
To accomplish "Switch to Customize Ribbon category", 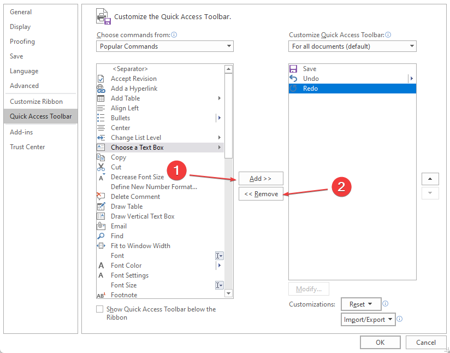I will [x=36, y=102].
